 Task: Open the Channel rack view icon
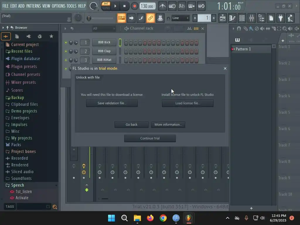242,18
